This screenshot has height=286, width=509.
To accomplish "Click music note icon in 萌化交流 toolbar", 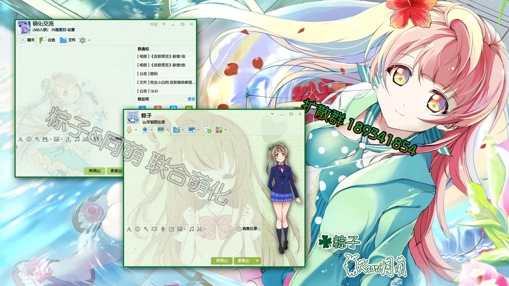I will 77,139.
